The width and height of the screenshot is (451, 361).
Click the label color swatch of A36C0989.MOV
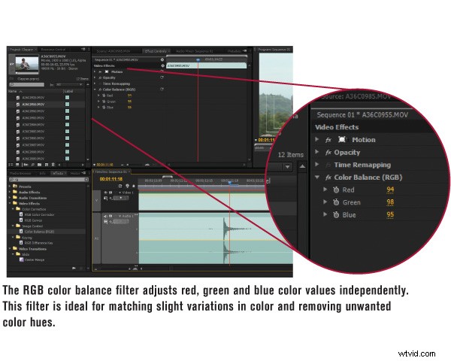coord(68,159)
